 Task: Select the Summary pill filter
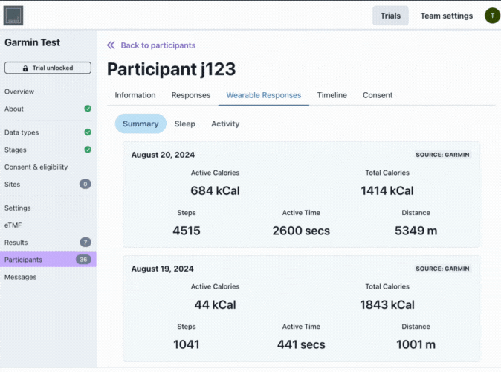point(140,124)
